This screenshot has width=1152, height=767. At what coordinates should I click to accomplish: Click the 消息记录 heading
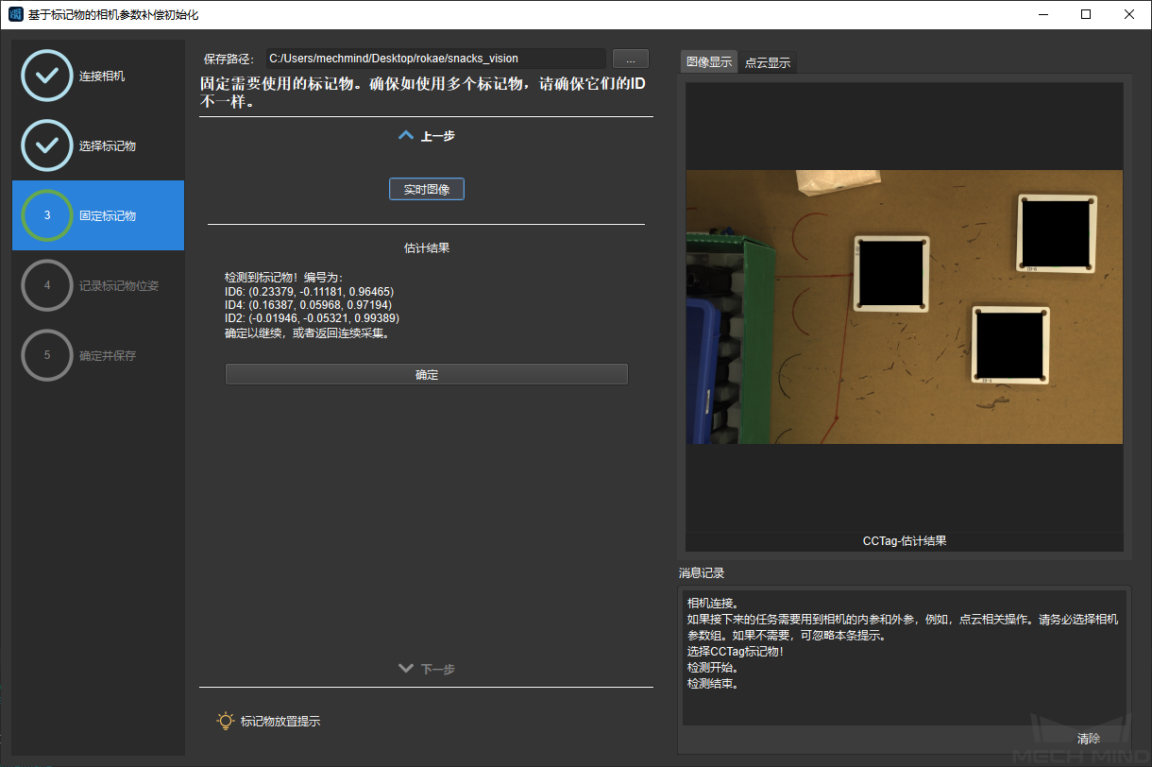click(x=702, y=572)
